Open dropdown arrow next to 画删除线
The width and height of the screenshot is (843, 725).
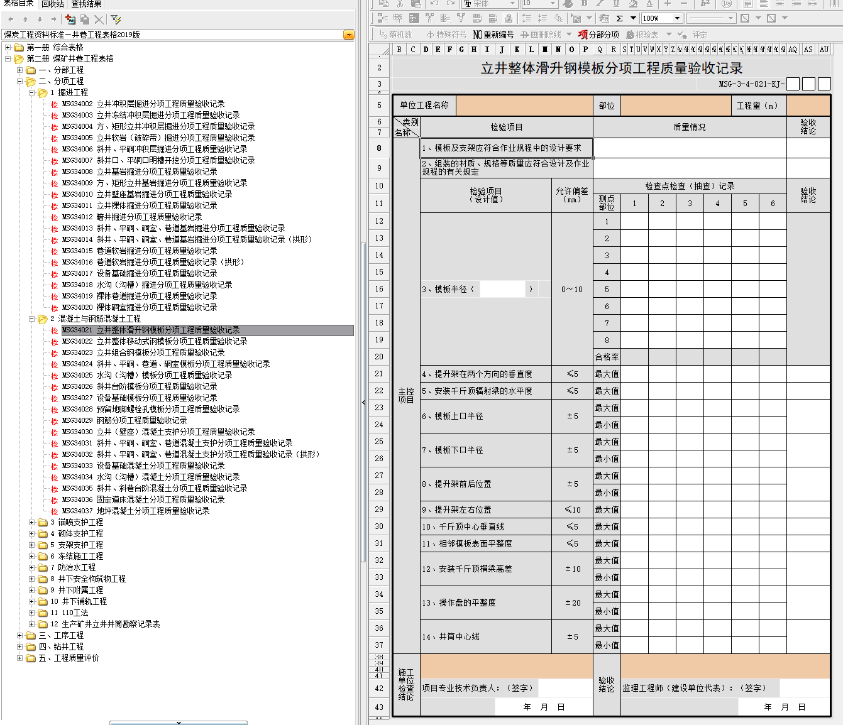(569, 35)
